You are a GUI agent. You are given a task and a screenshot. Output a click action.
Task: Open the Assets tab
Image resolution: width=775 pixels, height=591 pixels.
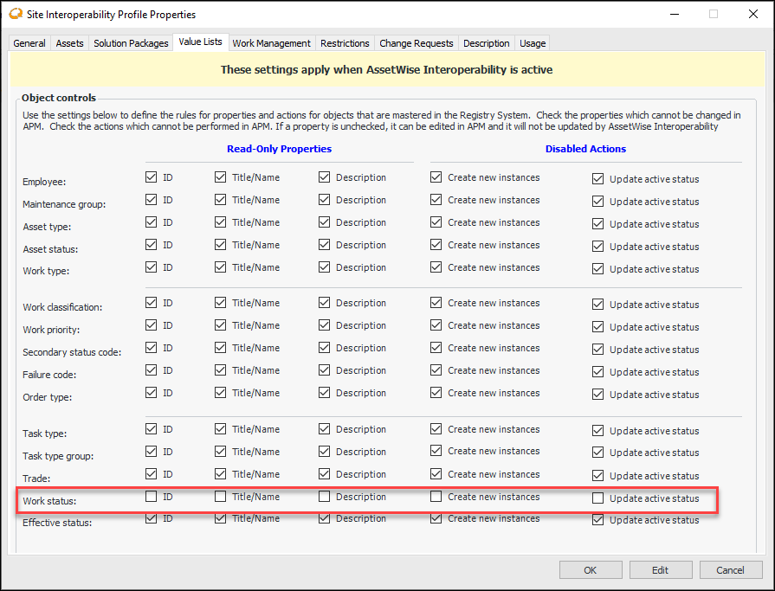point(70,43)
